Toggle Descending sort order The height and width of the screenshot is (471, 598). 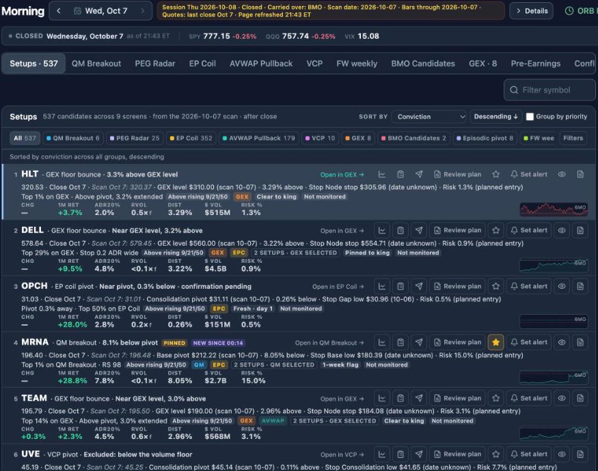tap(495, 117)
